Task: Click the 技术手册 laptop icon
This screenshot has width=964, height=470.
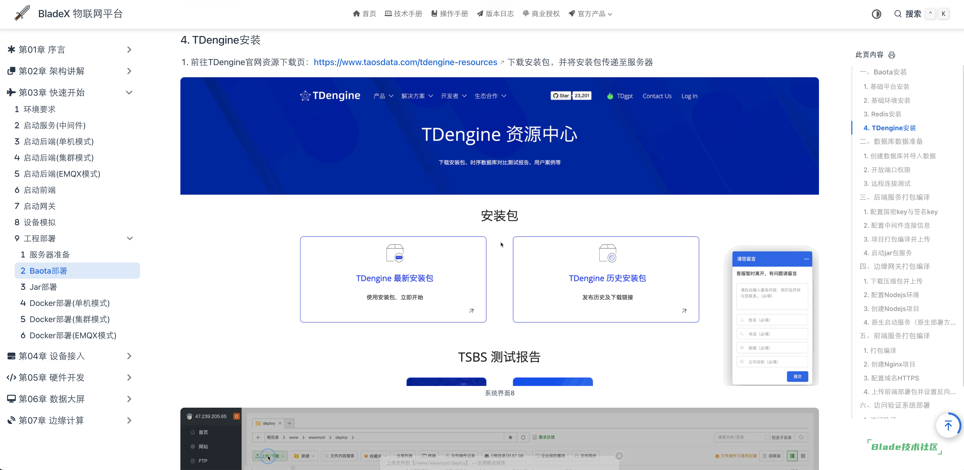Action: [x=389, y=14]
